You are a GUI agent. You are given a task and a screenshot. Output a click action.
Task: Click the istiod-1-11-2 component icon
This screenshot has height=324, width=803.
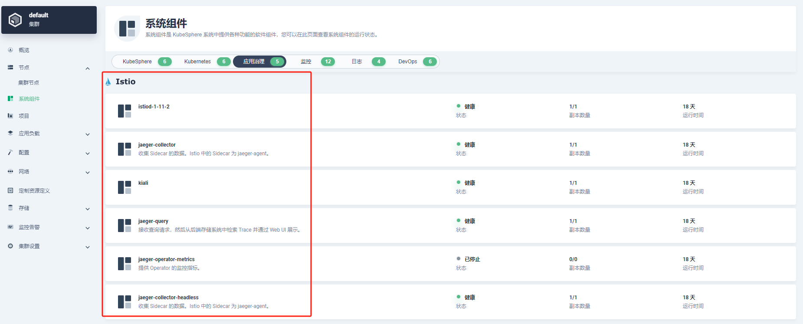pyautogui.click(x=125, y=111)
